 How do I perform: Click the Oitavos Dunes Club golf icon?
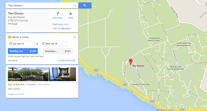click(x=141, y=82)
